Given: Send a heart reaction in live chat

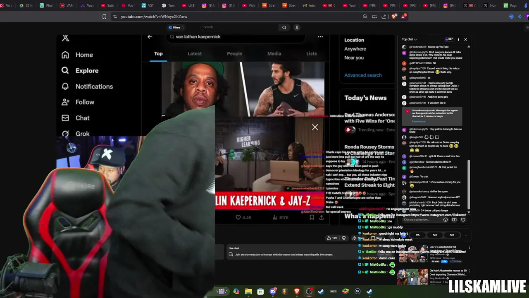Looking at the screenshot, I should (463, 220).
